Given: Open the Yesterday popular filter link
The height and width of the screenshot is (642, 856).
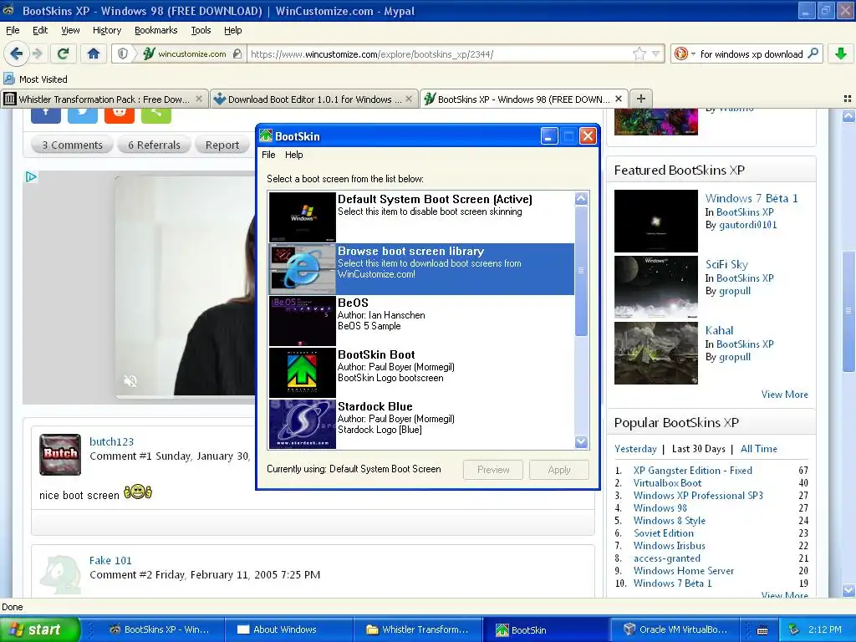Looking at the screenshot, I should [x=635, y=449].
